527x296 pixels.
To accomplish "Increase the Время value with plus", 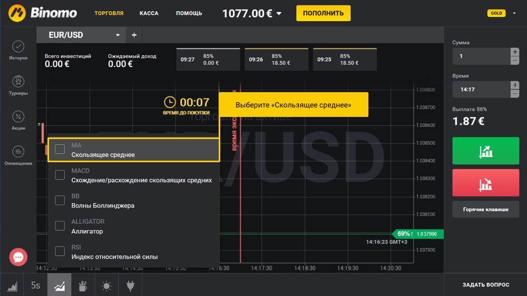I will 515,85.
